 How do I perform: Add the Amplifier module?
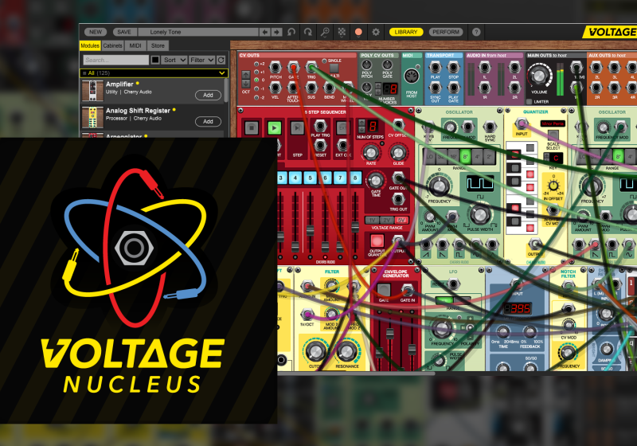[208, 95]
